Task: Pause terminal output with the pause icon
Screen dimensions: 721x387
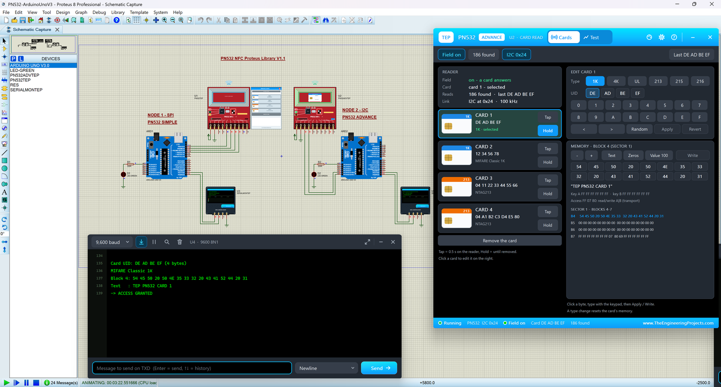Action: tap(154, 242)
